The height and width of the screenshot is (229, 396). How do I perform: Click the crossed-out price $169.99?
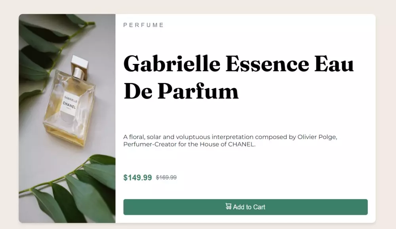pyautogui.click(x=166, y=177)
